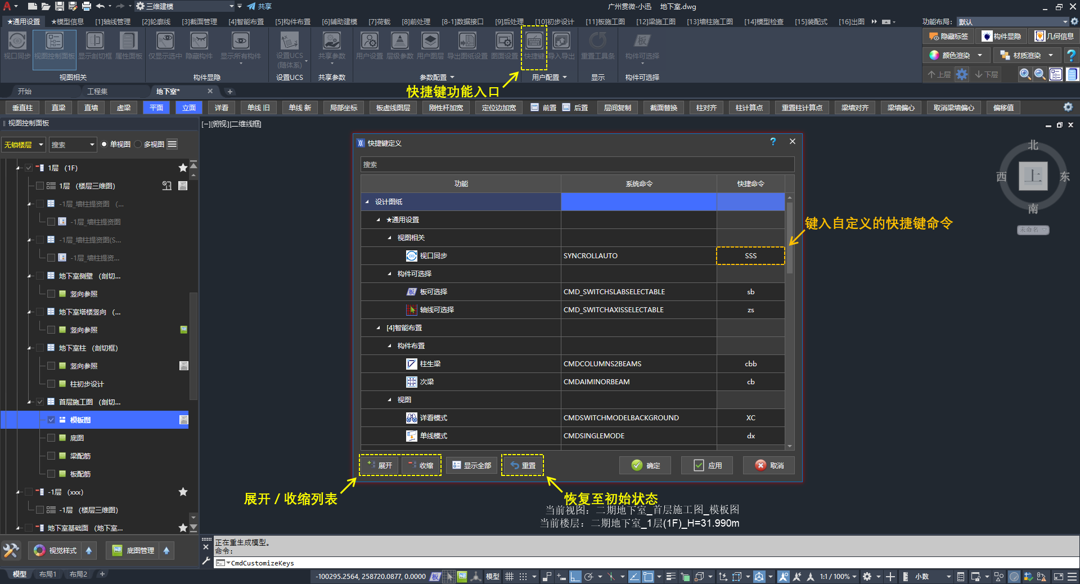Switch to the 布局1 layout tab

pos(48,574)
